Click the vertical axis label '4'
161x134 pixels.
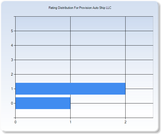[x=12, y=45]
